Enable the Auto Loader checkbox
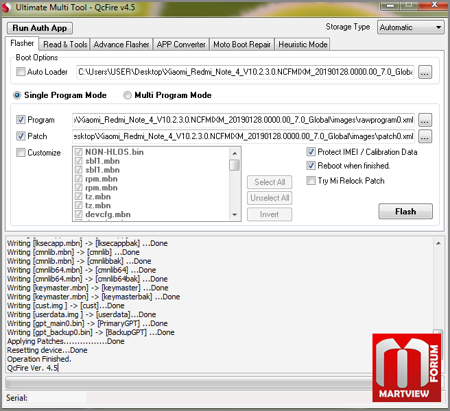 click(21, 72)
